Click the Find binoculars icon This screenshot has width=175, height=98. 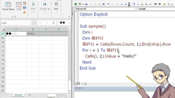(x=103, y=4)
